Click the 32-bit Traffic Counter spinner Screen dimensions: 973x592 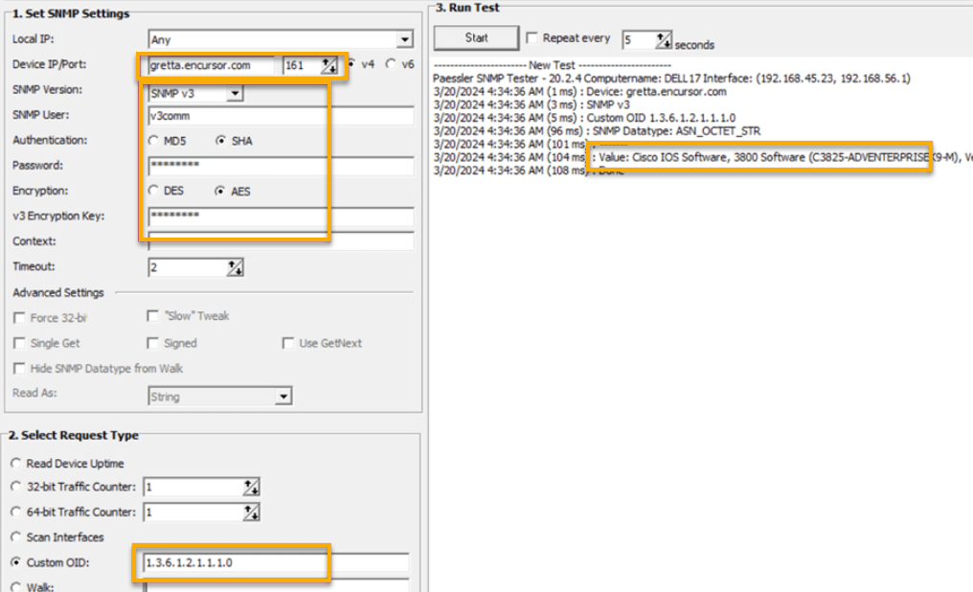coord(251,488)
